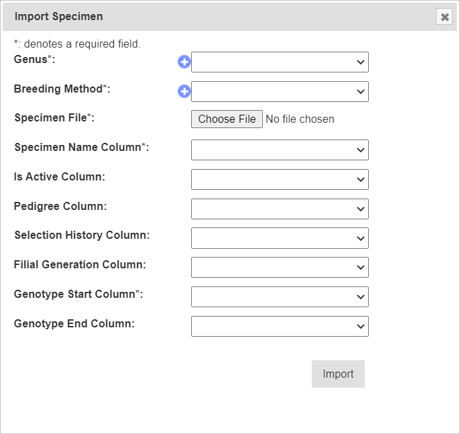Click the add icon beside Breeding Method
Image resolution: width=460 pixels, height=434 pixels.
click(184, 91)
